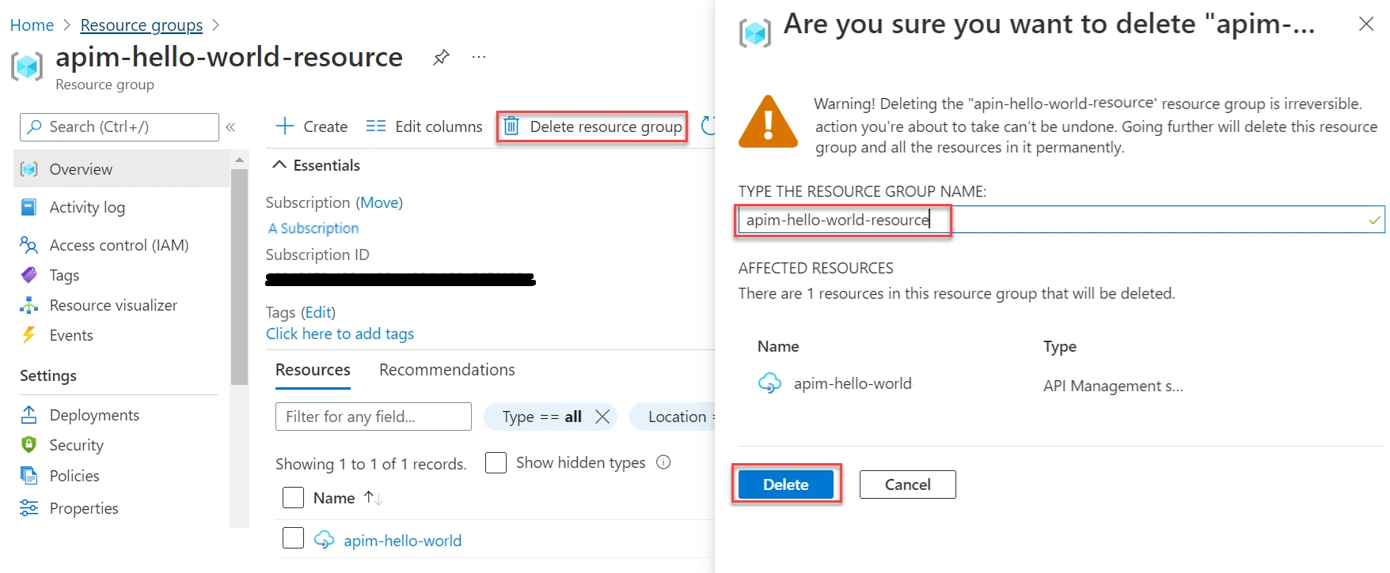Click apim-hello-world in Affected Resources
Viewport: 1390px width, 573px height.
click(853, 383)
